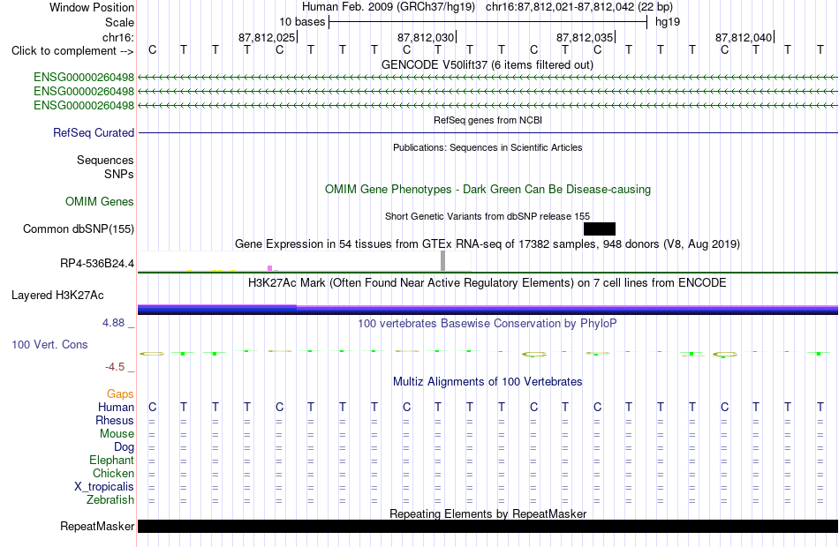Click the 'Human Feb. 2009 (GRCh37/hg19)' assembly text
Image resolution: width=839 pixels, height=547 pixels.
click(389, 7)
